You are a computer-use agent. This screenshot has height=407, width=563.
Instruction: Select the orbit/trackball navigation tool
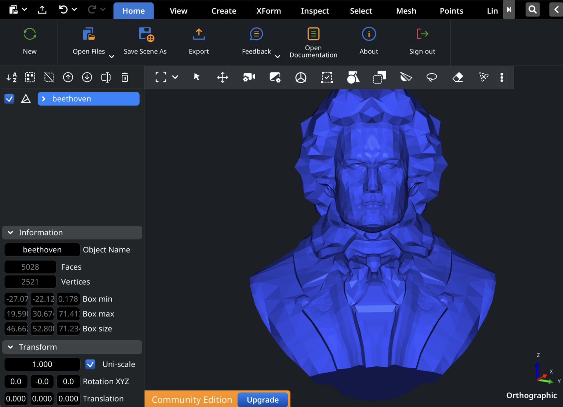pyautogui.click(x=301, y=77)
